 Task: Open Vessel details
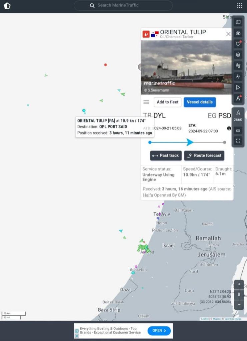[200, 102]
